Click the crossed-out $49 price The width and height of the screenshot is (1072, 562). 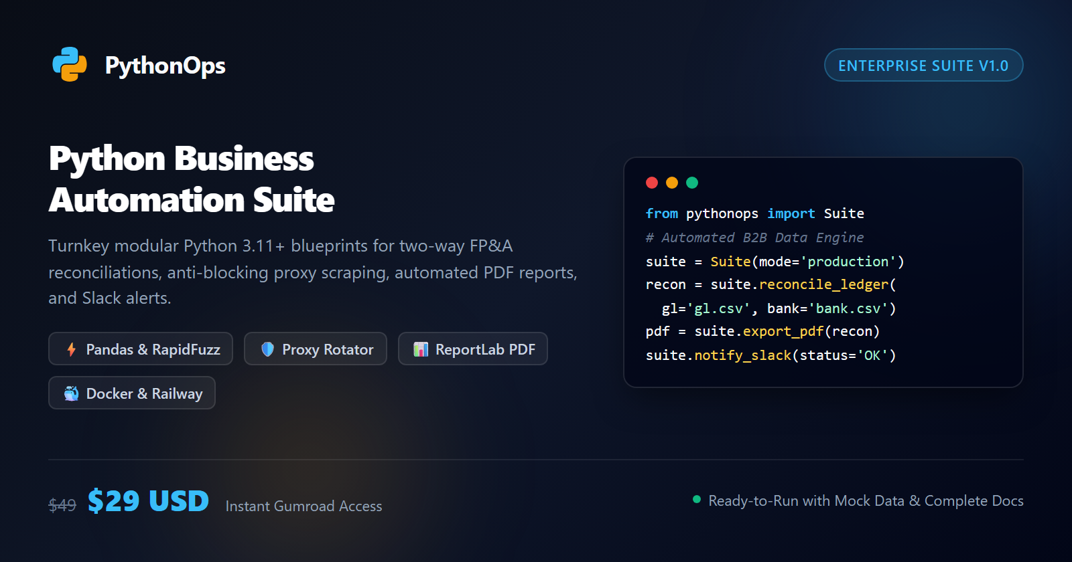pyautogui.click(x=62, y=505)
